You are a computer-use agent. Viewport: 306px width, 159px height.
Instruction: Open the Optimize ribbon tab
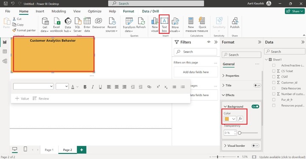(x=95, y=11)
